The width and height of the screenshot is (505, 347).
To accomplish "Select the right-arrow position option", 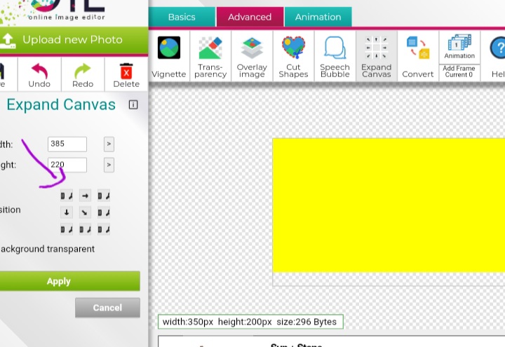I will [x=85, y=196].
